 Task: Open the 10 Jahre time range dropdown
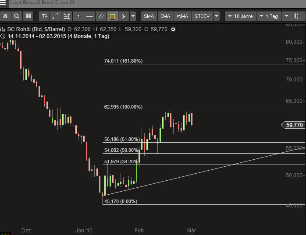pyautogui.click(x=240, y=16)
